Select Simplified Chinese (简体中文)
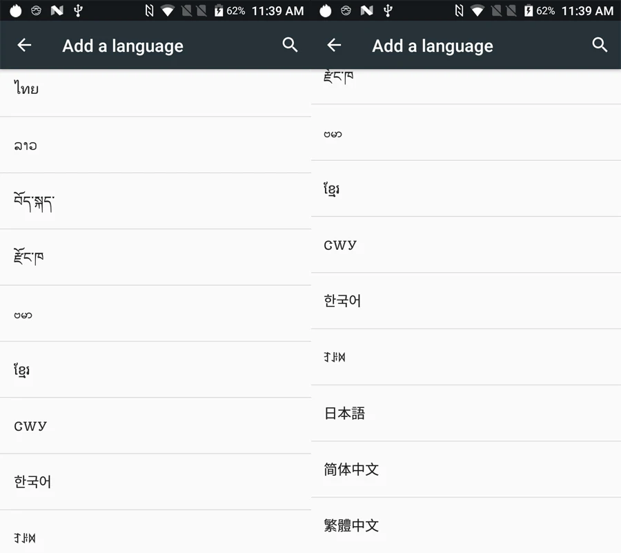Image resolution: width=621 pixels, height=553 pixels. pos(466,470)
